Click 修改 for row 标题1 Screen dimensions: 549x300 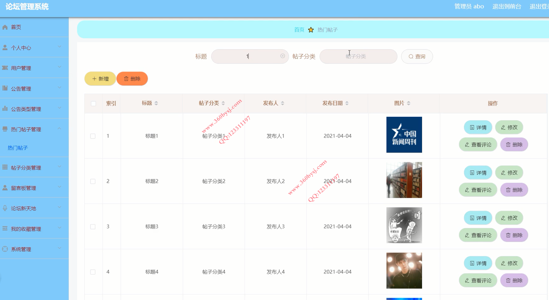click(x=509, y=127)
